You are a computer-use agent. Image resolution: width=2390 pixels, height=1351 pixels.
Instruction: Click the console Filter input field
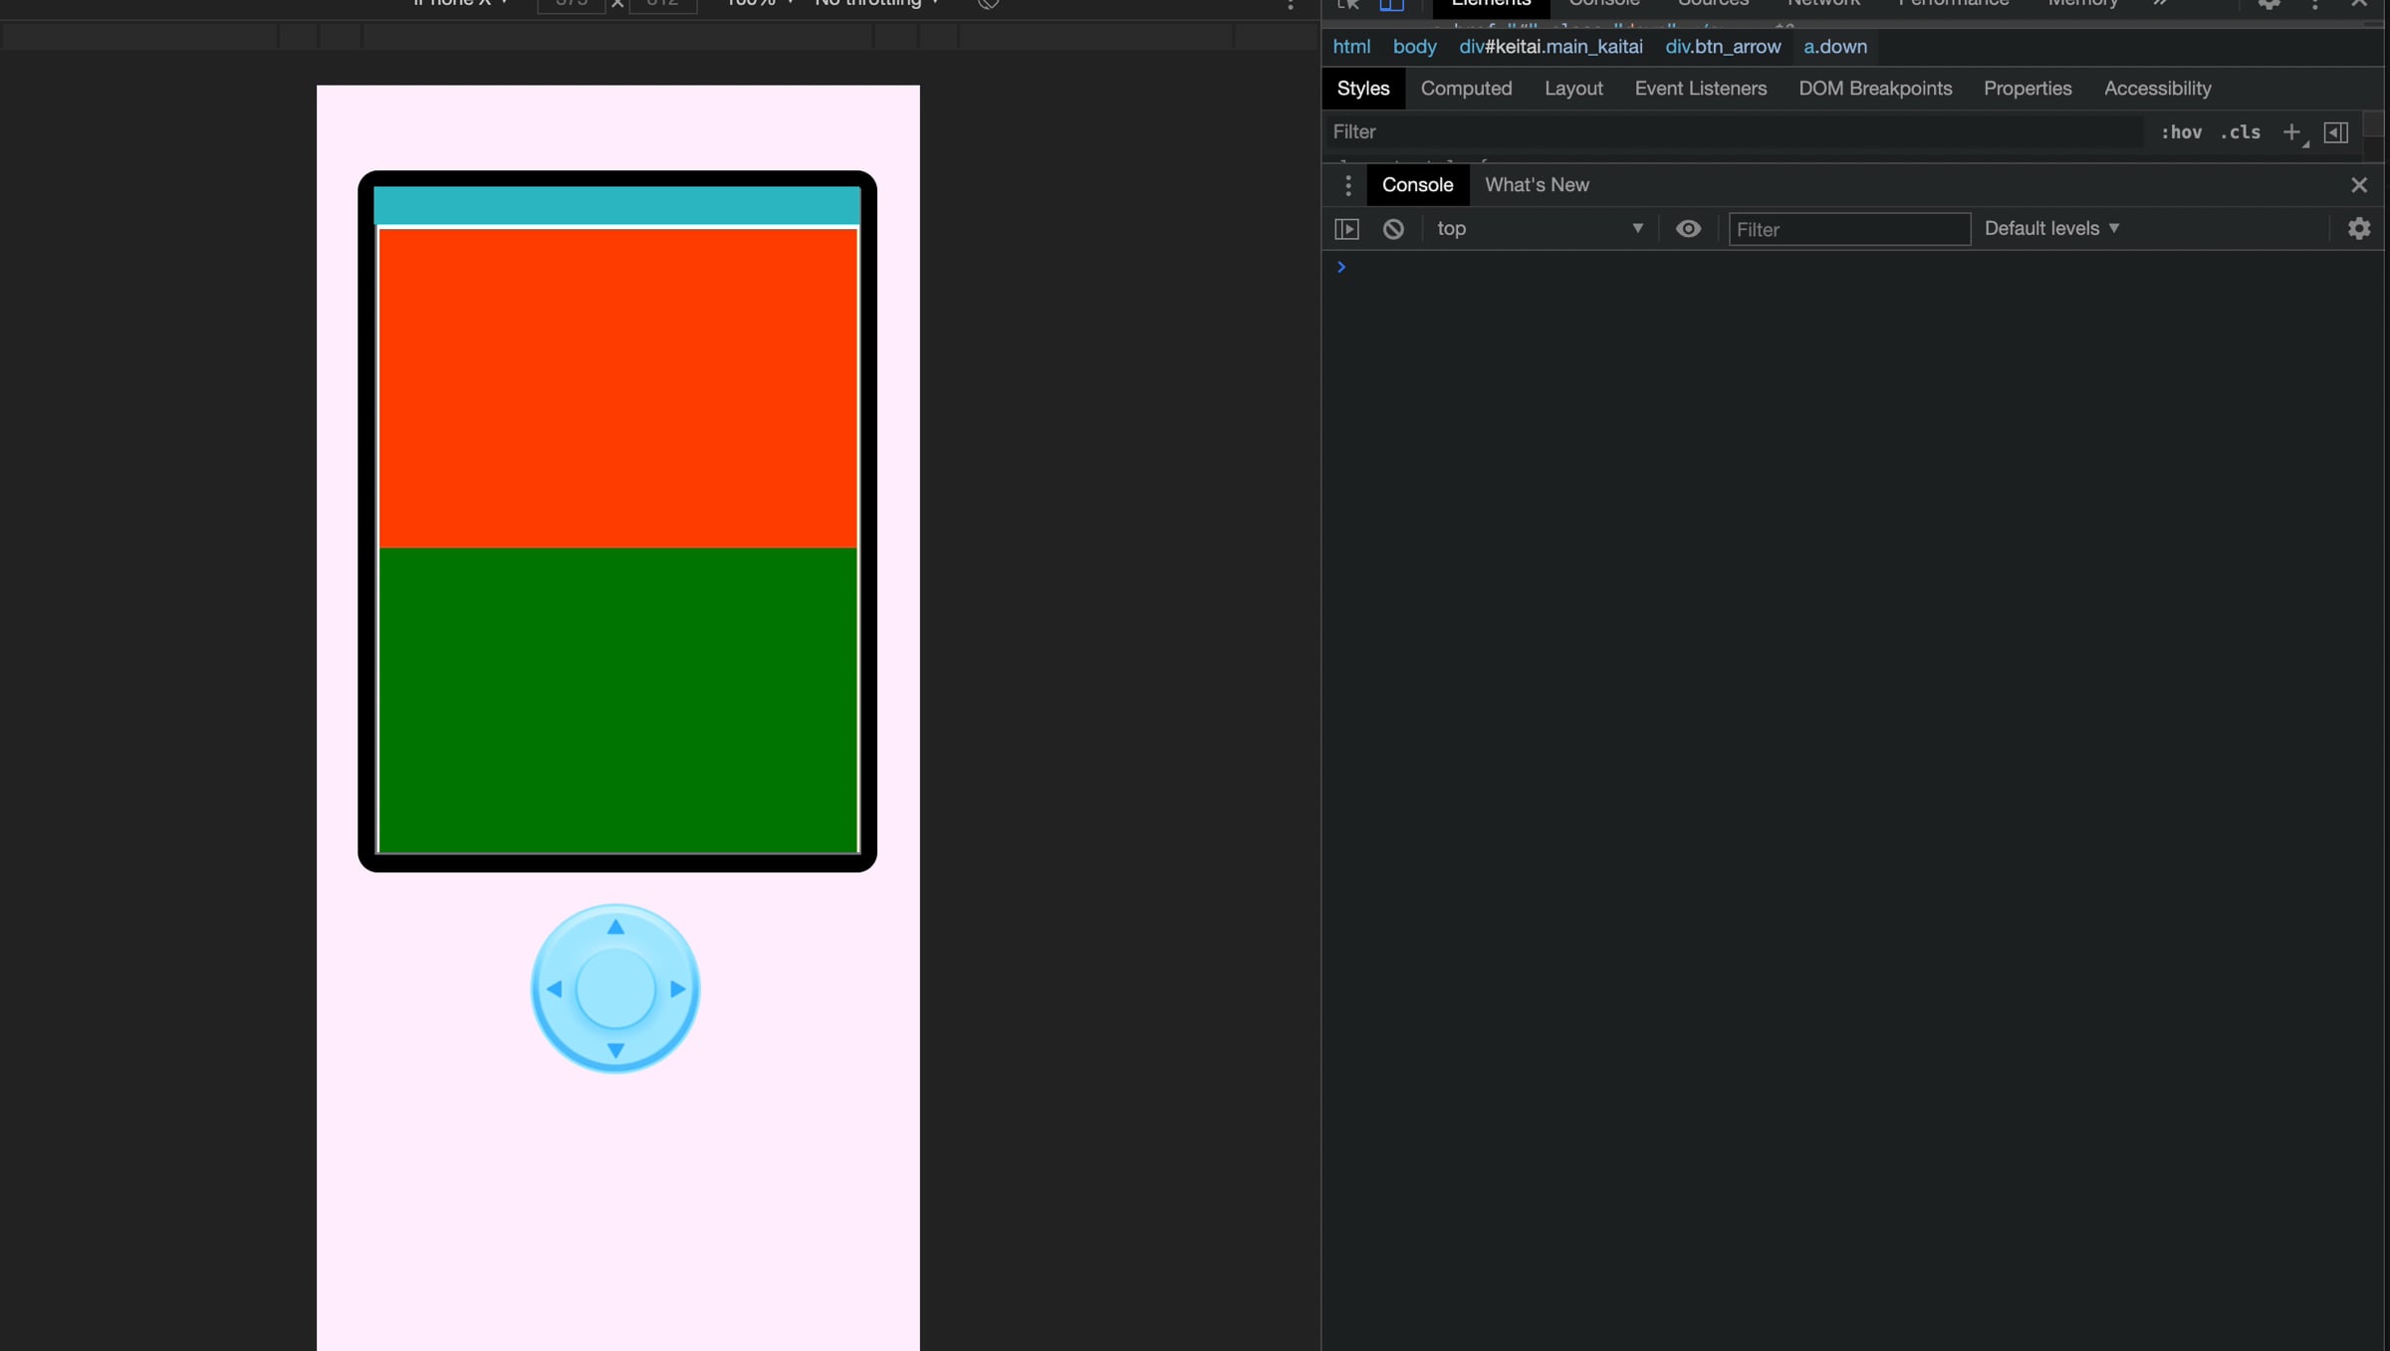pos(1848,230)
